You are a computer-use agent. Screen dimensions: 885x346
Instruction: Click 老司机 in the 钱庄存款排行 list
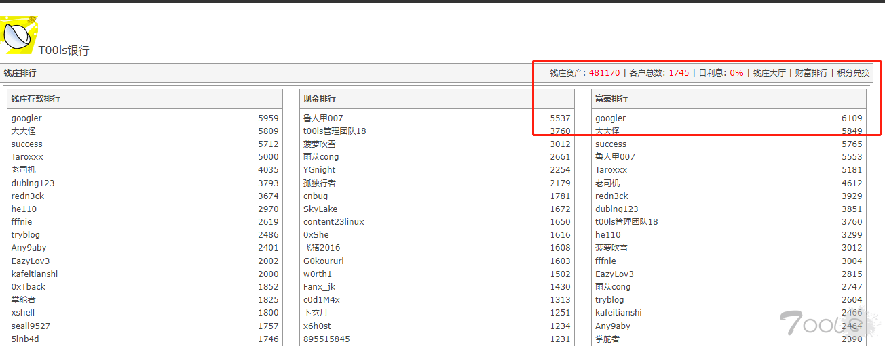pyautogui.click(x=24, y=170)
